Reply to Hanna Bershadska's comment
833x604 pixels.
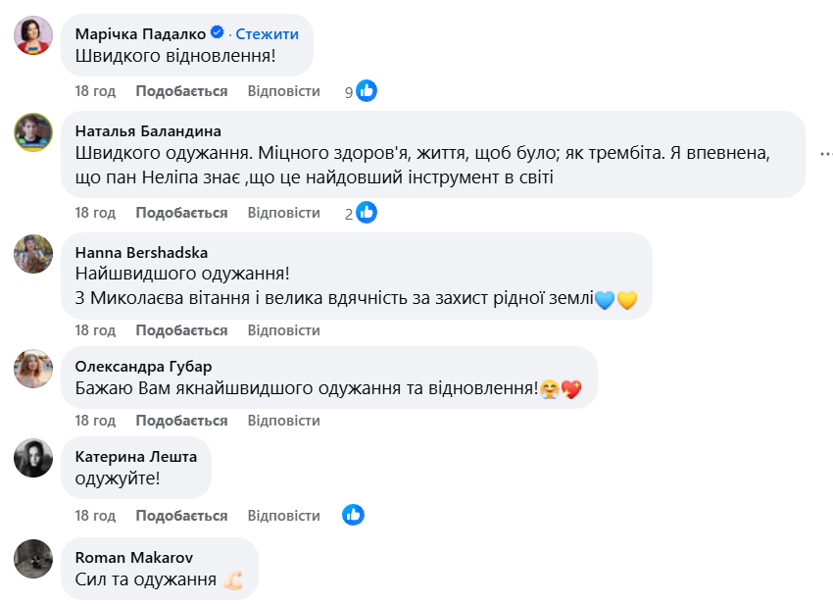(283, 330)
